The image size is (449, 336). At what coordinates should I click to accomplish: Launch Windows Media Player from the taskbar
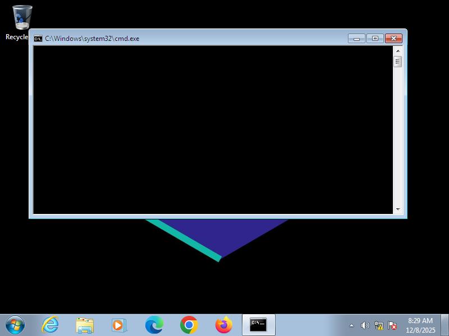(x=119, y=325)
